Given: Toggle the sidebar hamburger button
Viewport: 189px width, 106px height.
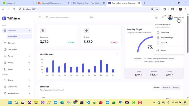Looking at the screenshot, I should [40, 17].
